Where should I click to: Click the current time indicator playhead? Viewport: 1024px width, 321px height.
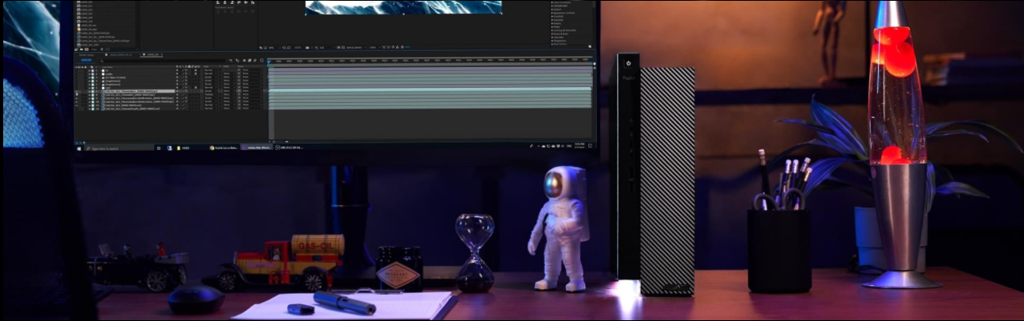point(269,61)
